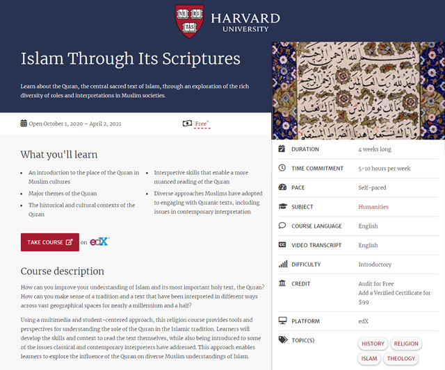
Task: Click the Subject graduation cap icon
Action: coord(282,207)
